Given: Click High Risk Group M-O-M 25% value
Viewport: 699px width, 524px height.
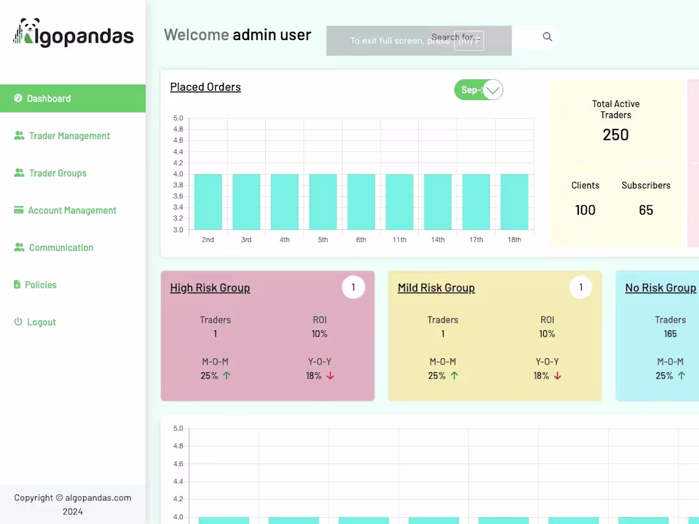Looking at the screenshot, I should pos(209,375).
